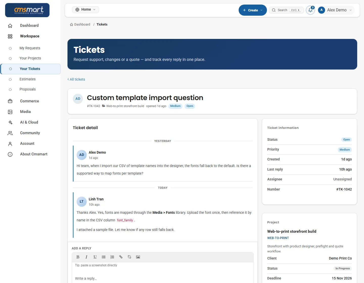
Task: Open the Home dropdown in top bar
Action: 85,10
